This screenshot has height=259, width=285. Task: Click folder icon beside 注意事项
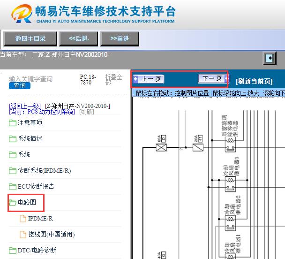point(13,123)
